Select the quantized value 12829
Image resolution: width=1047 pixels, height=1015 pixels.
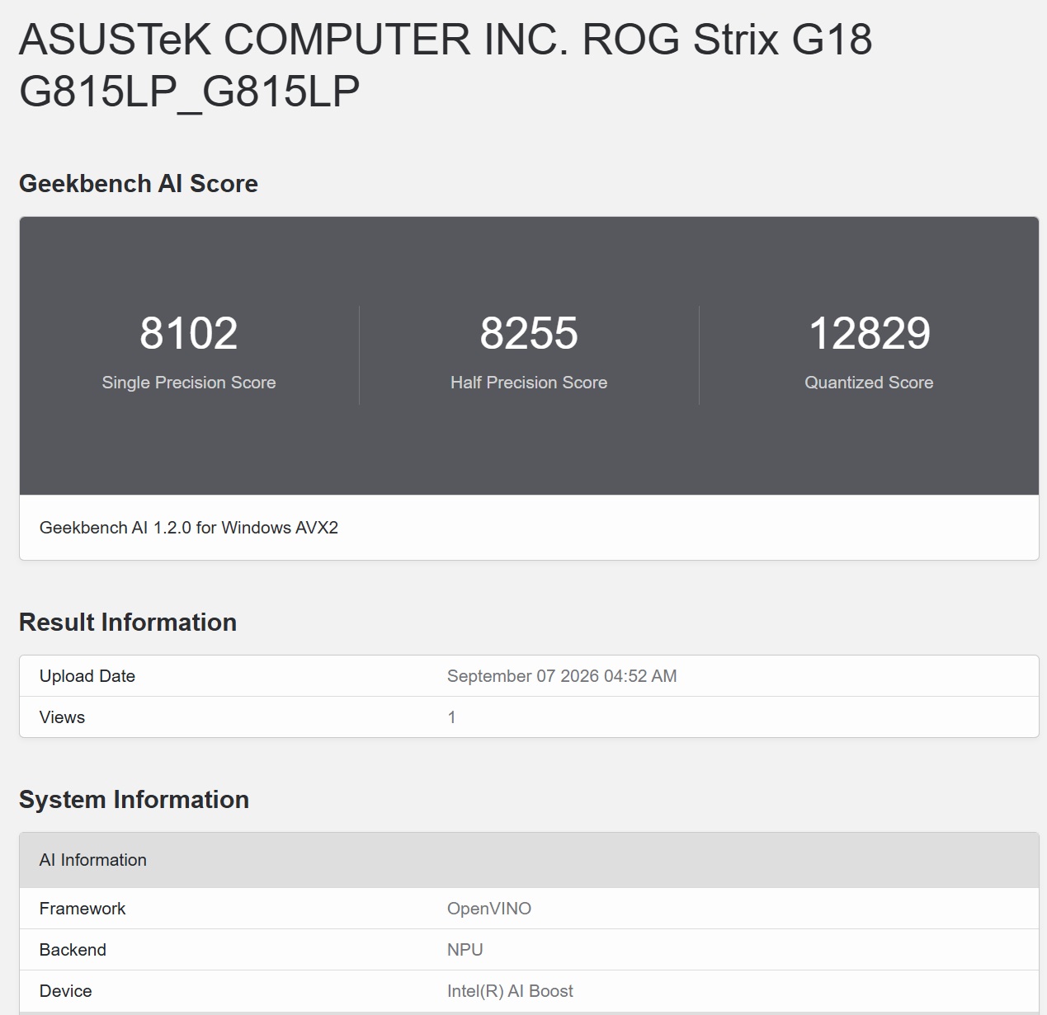pyautogui.click(x=870, y=333)
